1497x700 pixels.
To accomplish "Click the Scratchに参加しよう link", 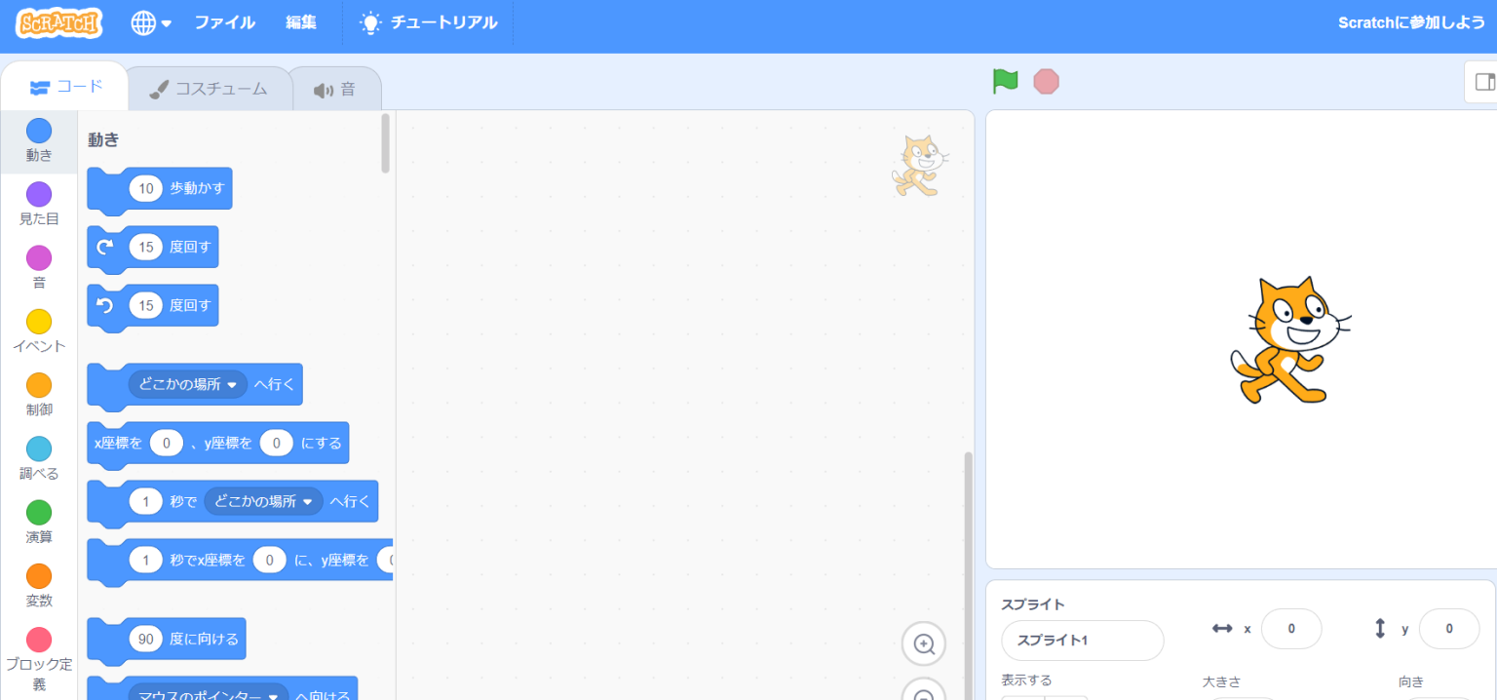I will (1410, 23).
